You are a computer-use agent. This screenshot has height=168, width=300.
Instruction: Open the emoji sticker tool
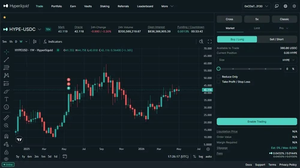pyautogui.click(x=6, y=107)
